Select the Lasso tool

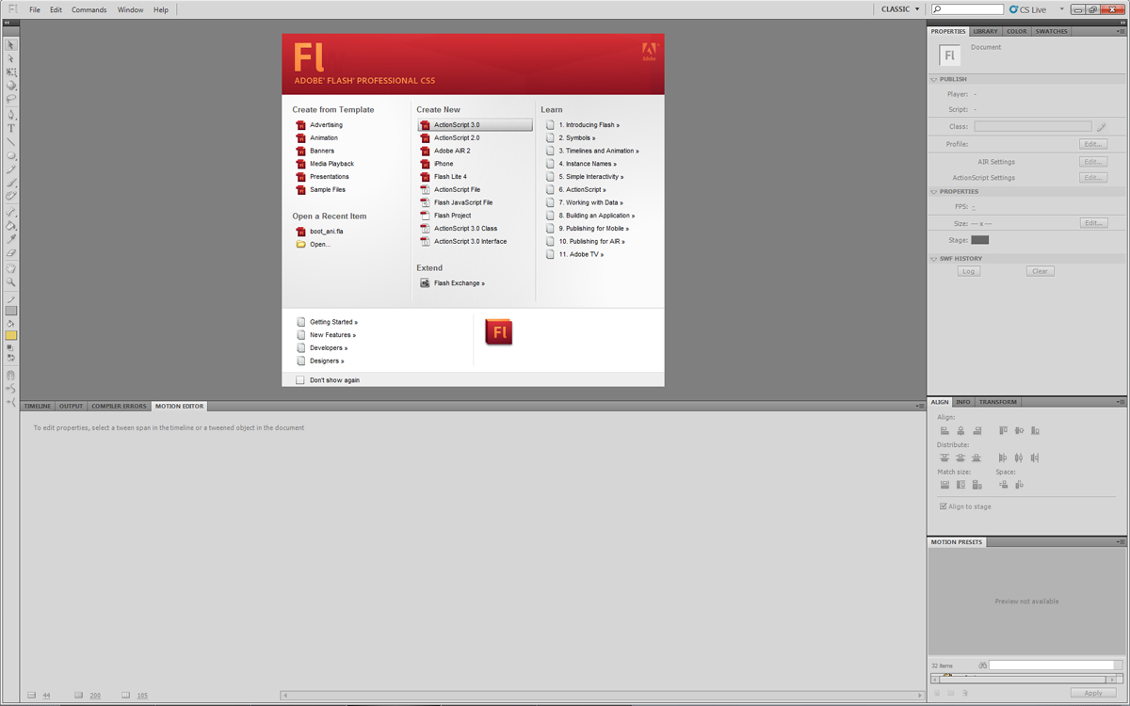[11, 99]
